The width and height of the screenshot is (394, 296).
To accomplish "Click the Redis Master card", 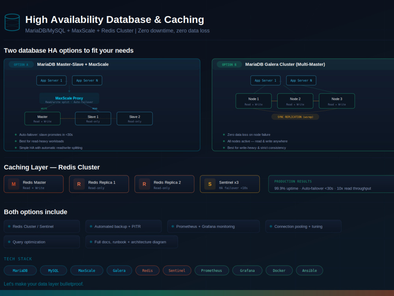I will pos(33,184).
